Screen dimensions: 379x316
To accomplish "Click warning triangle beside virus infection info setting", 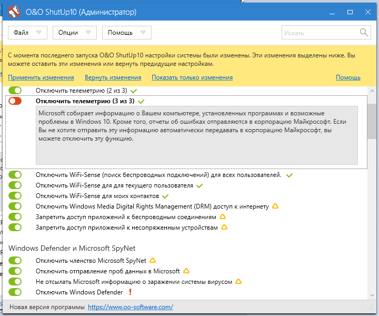I will click(x=238, y=281).
